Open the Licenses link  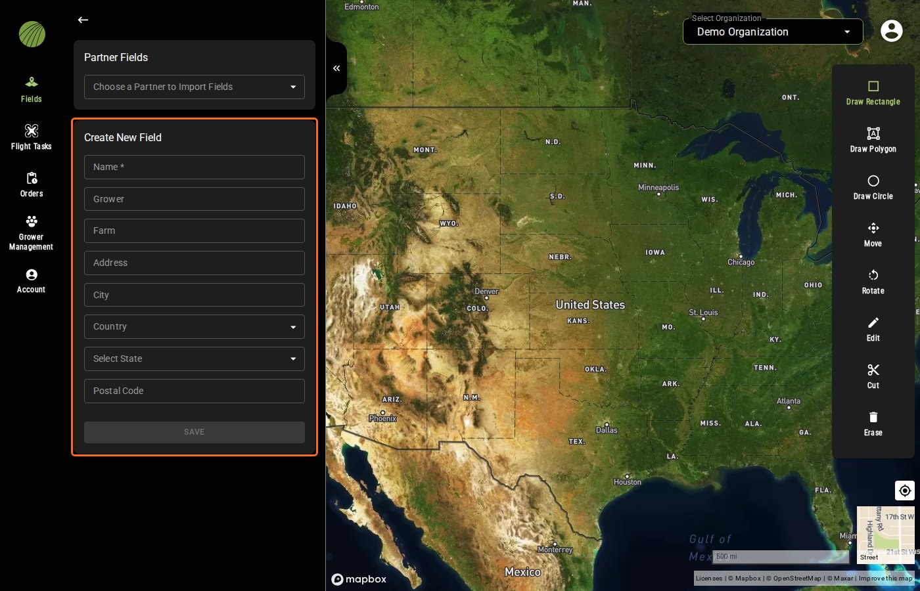pos(708,579)
